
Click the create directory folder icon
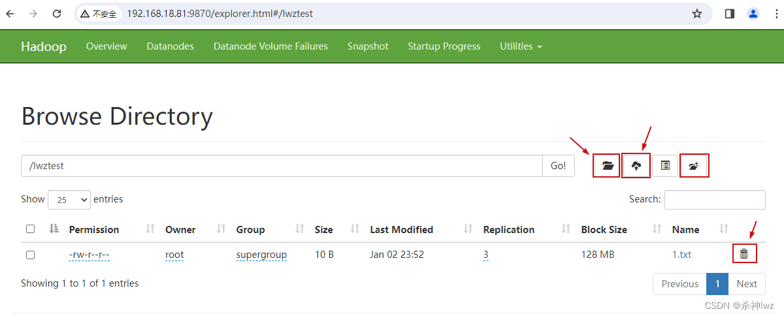tap(608, 166)
